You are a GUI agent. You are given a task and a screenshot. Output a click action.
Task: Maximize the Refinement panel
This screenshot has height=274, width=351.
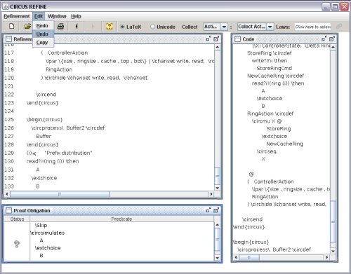216,39
